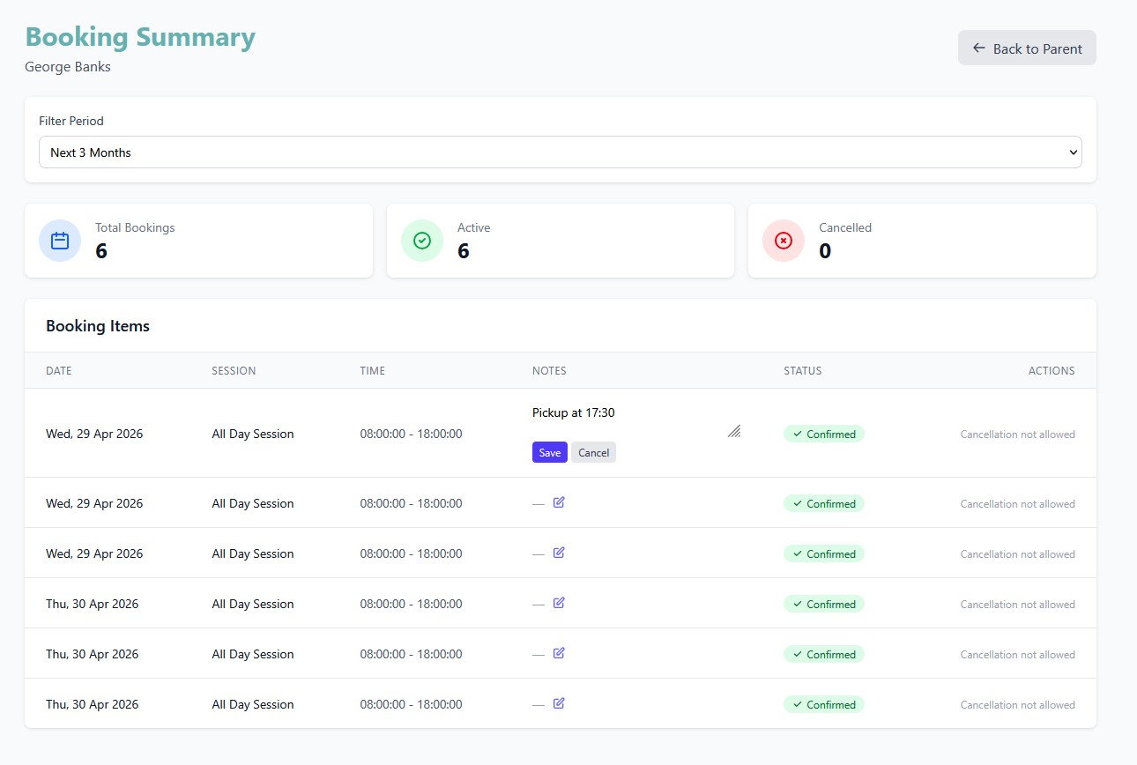Edit notes for third Wed, 29 Apr booking
Image resolution: width=1137 pixels, height=765 pixels.
point(559,553)
